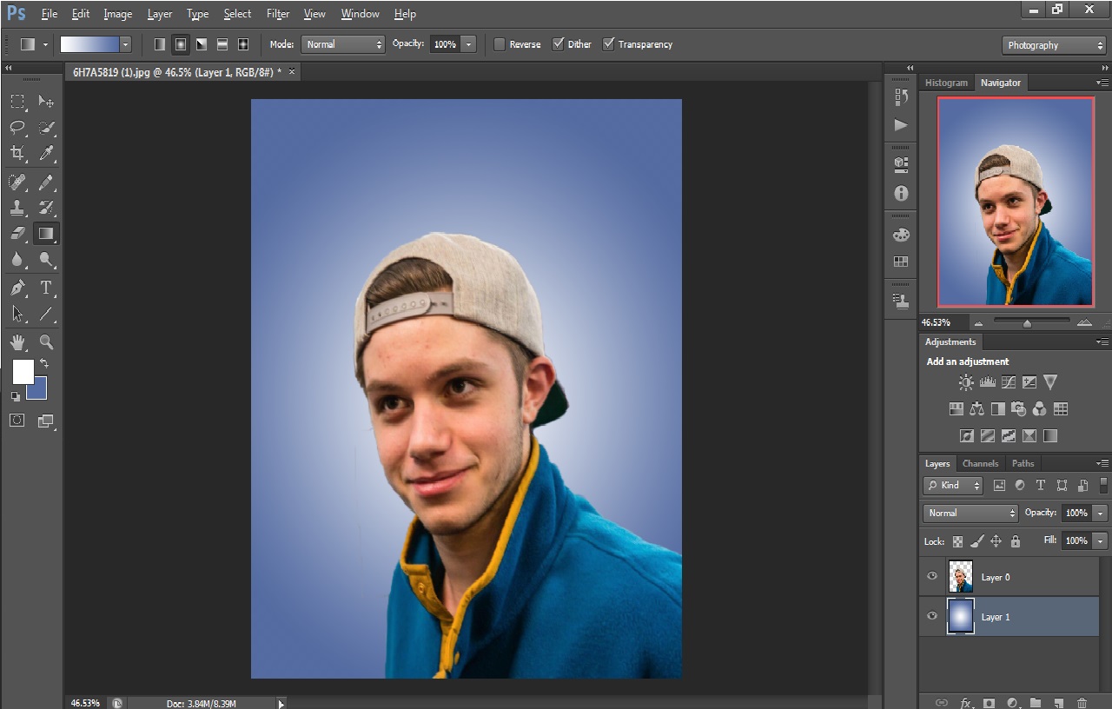Screen dimensions: 1112x709
Task: Open the Filter menu
Action: (x=278, y=14)
